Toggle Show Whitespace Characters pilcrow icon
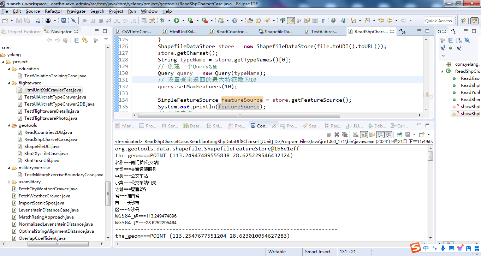 pos(323,20)
